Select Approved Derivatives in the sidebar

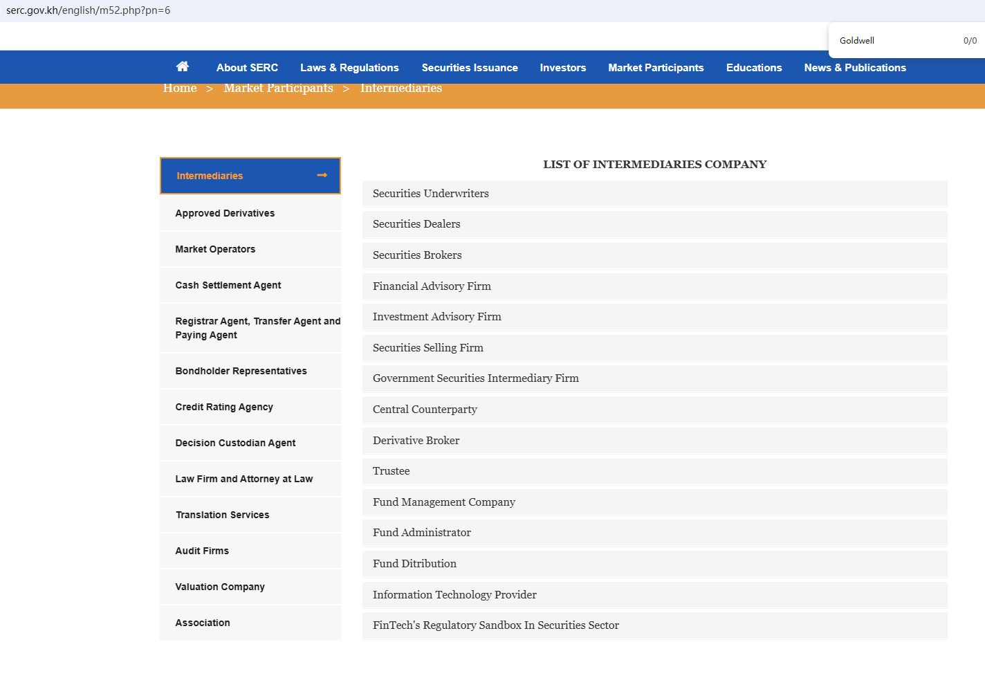225,213
